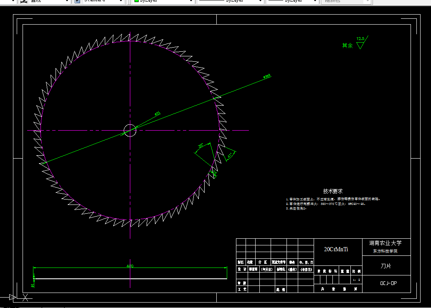Select the 东方科技学院 subtitle text
This screenshot has width=431, height=308.
tap(385, 251)
